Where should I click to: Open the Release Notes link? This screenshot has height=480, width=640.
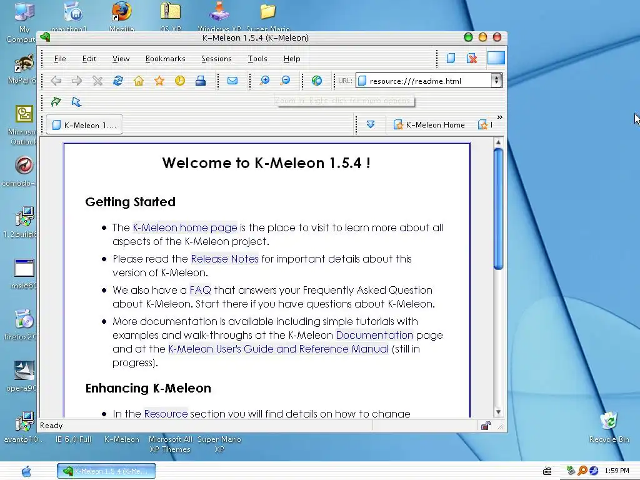click(x=224, y=259)
